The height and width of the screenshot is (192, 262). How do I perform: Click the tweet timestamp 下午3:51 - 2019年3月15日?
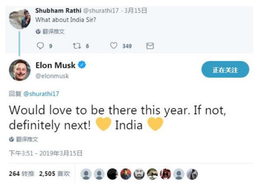coord(45,153)
